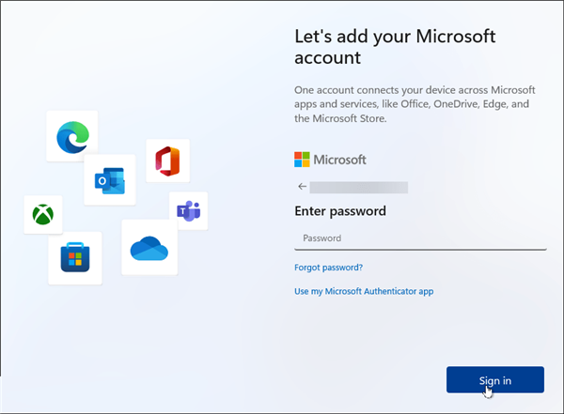Click the 'Enter password' heading
This screenshot has width=564, height=414.
[340, 211]
